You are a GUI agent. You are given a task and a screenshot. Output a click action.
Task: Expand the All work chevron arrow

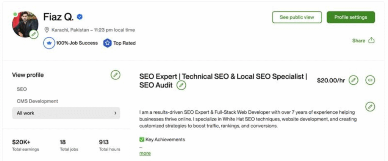(115, 113)
